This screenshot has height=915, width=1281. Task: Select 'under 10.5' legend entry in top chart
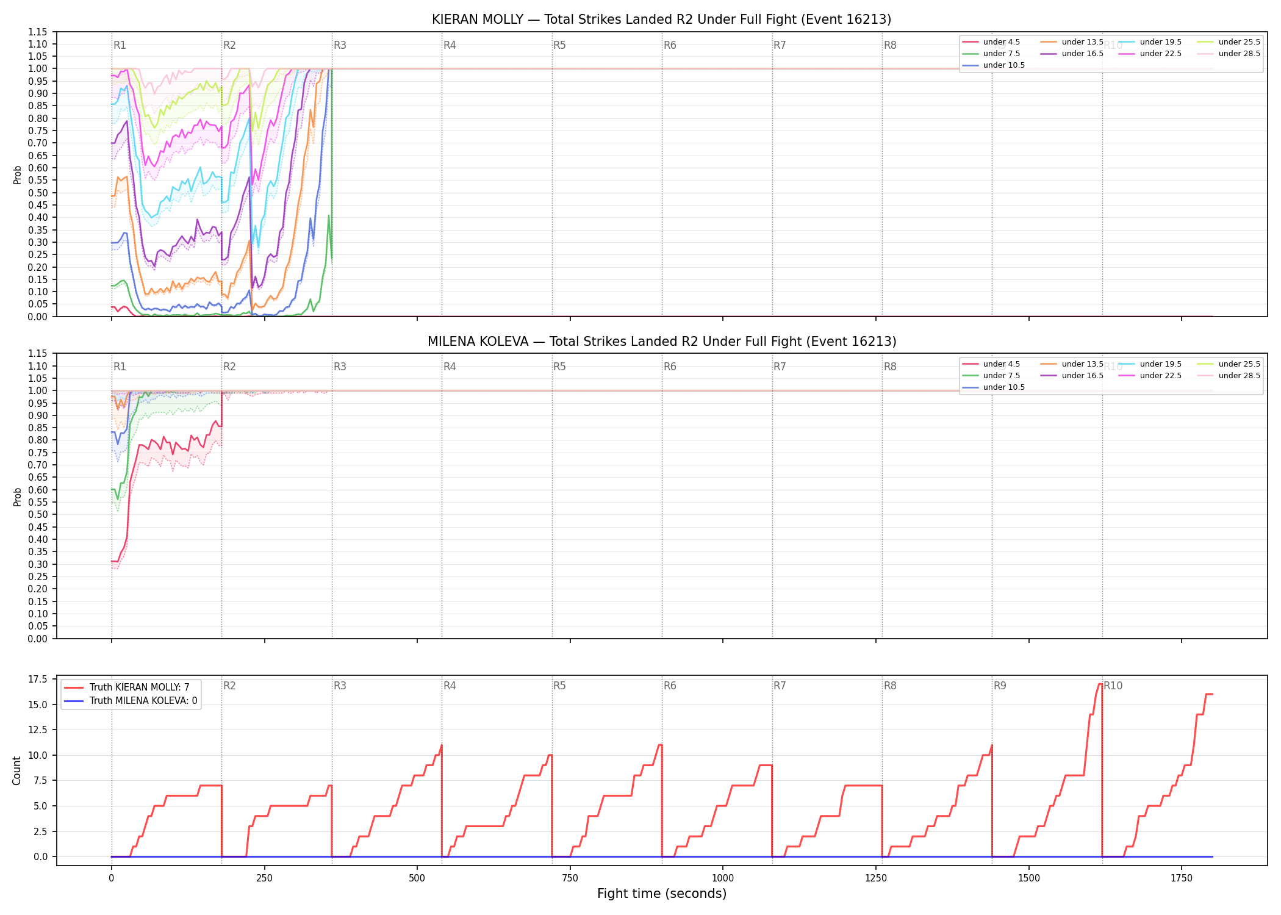[x=994, y=65]
